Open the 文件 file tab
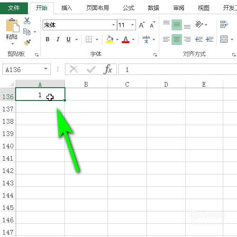Image resolution: width=237 pixels, height=237 pixels. click(14, 8)
